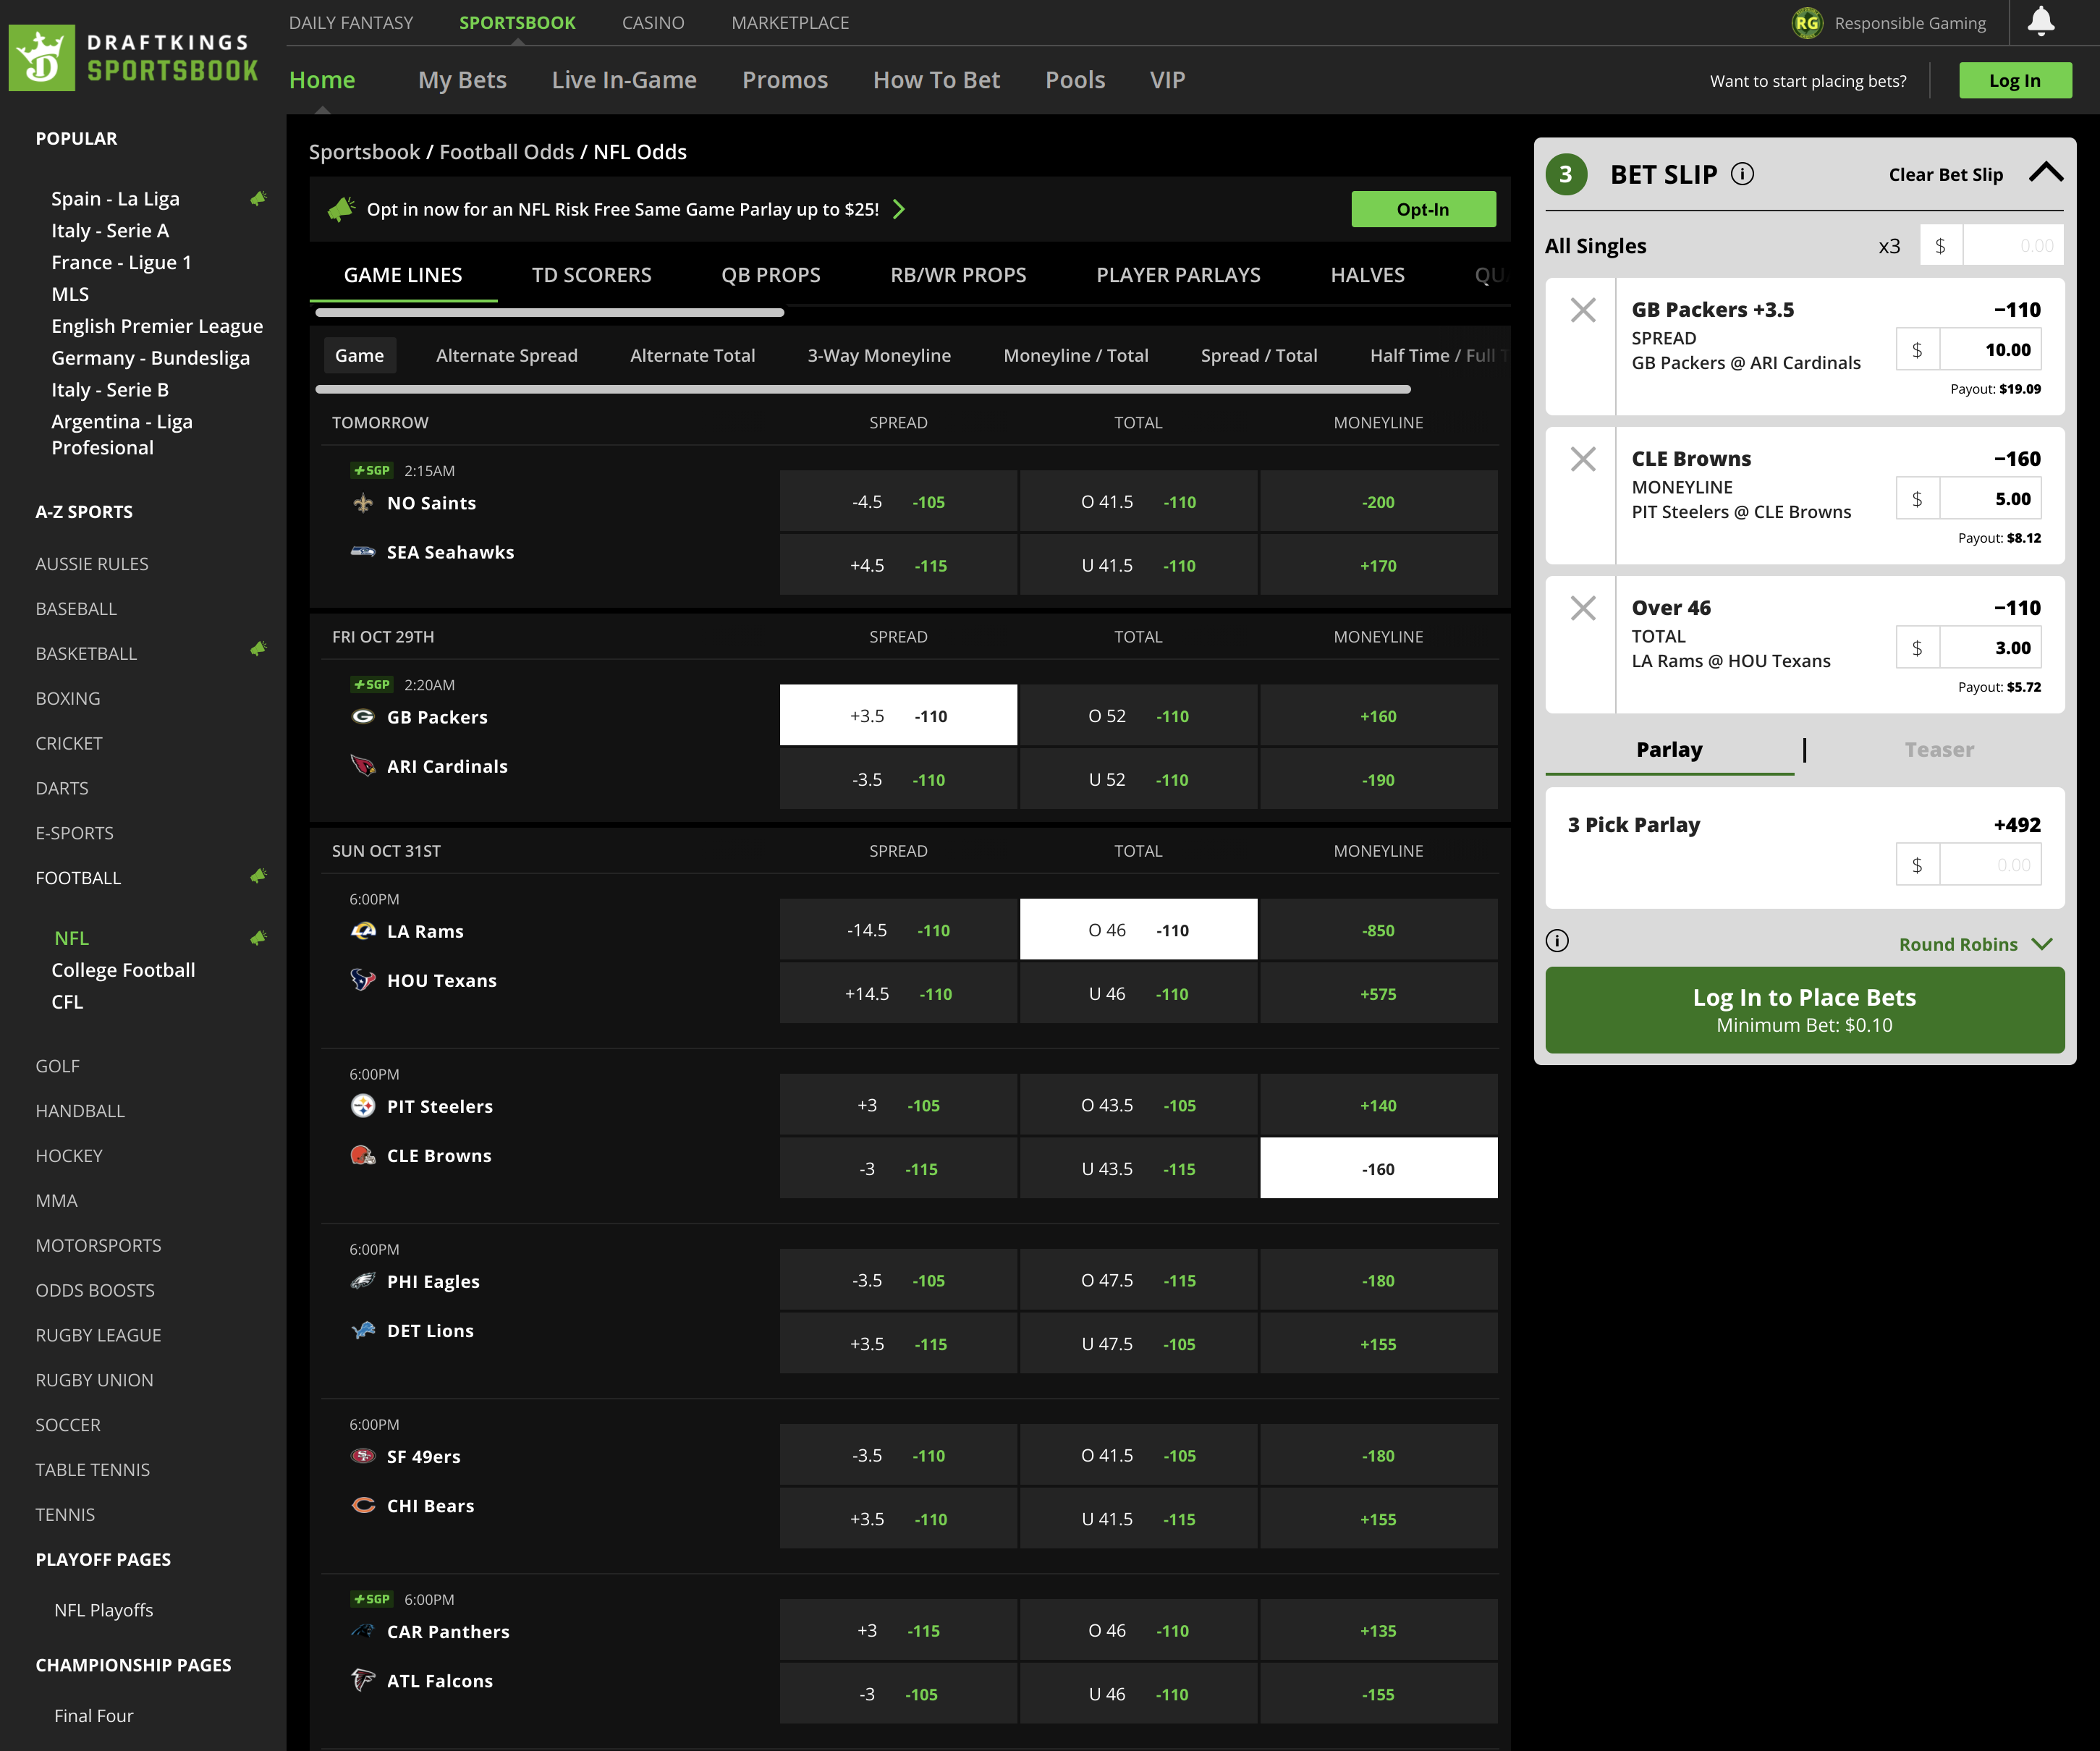Click the PIT Steelers team logo
Screen dimensions: 2100x1751
tap(363, 1106)
